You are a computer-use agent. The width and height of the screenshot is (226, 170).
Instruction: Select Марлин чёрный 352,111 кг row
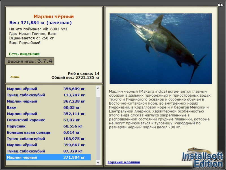point(48,114)
